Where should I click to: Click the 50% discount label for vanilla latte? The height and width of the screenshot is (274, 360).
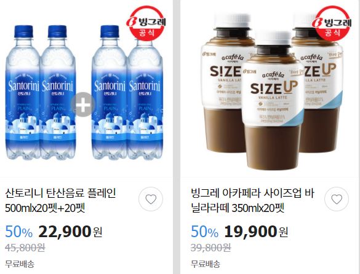pyautogui.click(x=204, y=232)
